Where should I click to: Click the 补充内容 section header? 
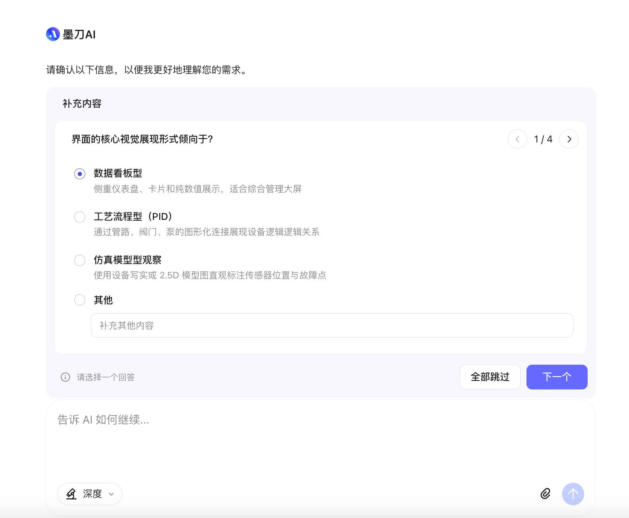(81, 103)
